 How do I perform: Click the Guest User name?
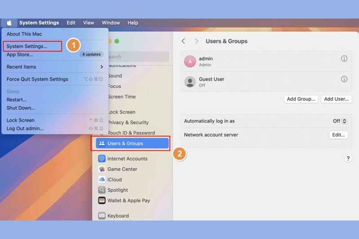211,79
